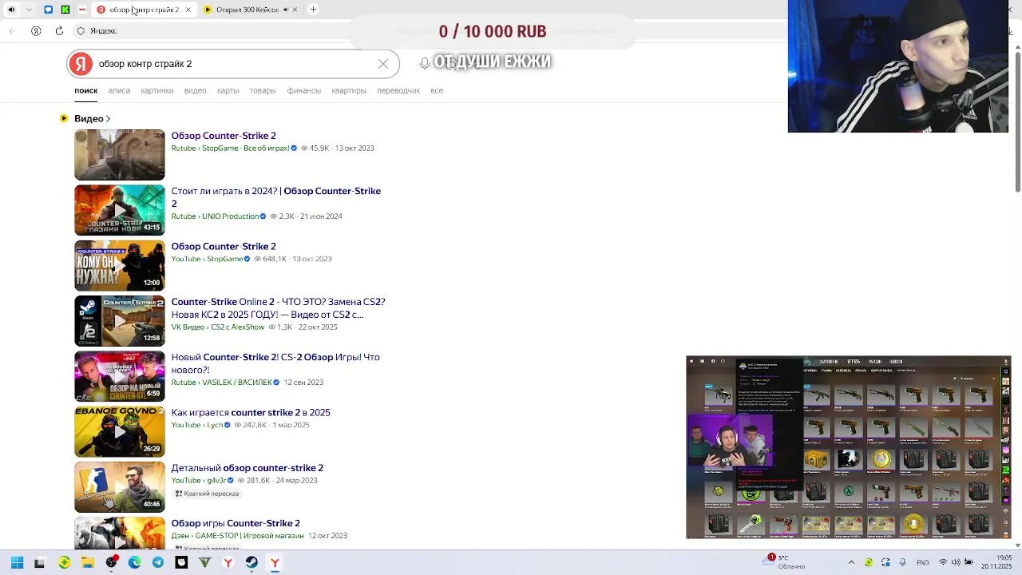Screen dimensions: 1022x575
Task: Switch the ENG input language indicator
Action: coord(923,562)
